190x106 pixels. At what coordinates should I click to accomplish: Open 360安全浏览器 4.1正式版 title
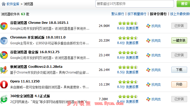pos(30,96)
